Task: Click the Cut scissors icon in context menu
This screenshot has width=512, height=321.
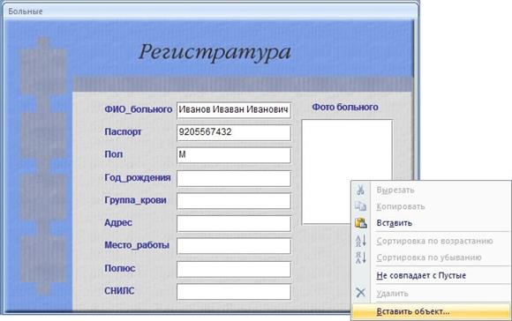Action: click(360, 190)
